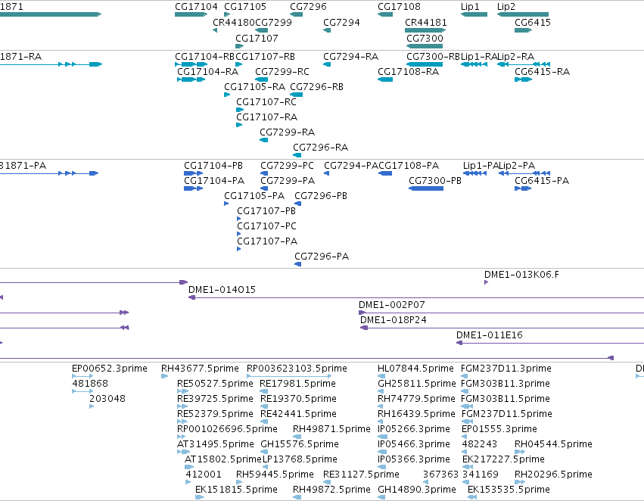Select EST RP003623103.5prime label
644x501 pixels.
point(297,369)
